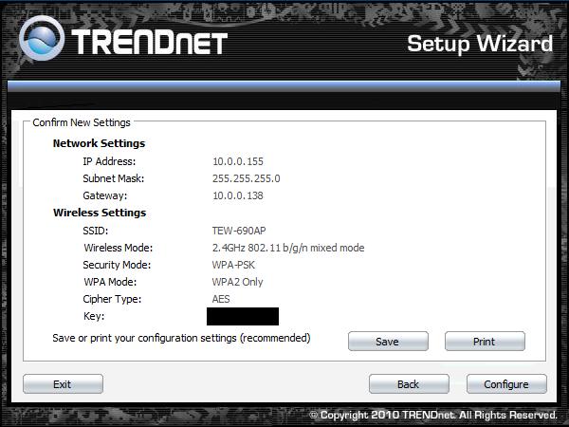Image resolution: width=569 pixels, height=427 pixels.
Task: Exit the setup wizard
Action: pos(63,384)
